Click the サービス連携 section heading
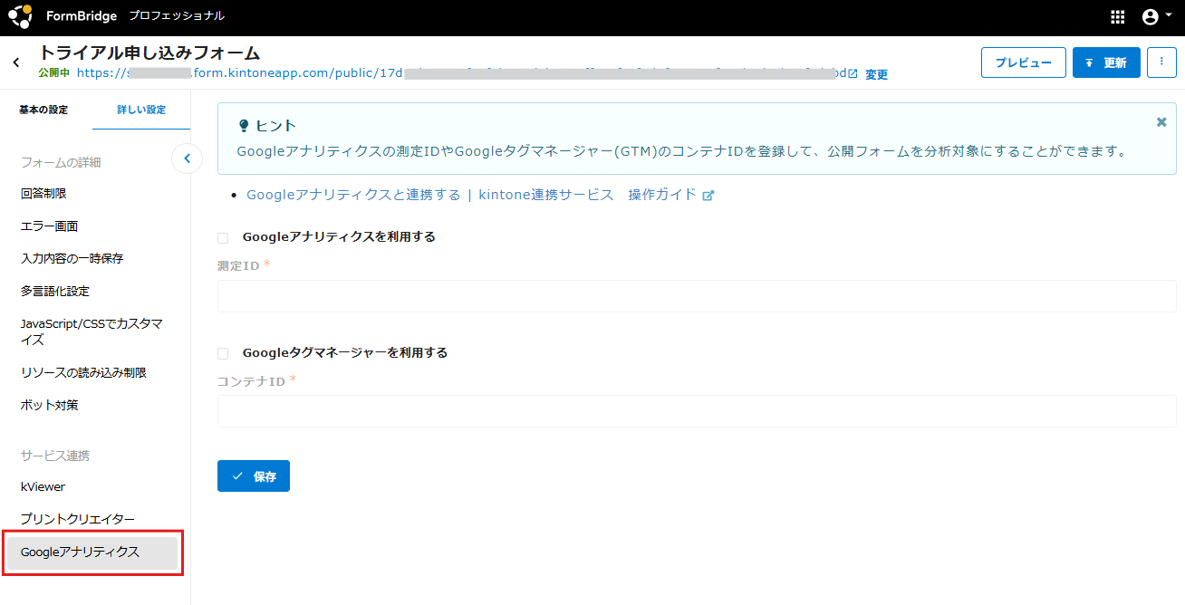Image resolution: width=1185 pixels, height=605 pixels. (x=55, y=456)
